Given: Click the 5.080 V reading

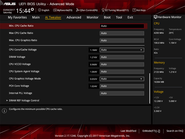Looking at the screenshot, I should pyautogui.click(x=172, y=101).
